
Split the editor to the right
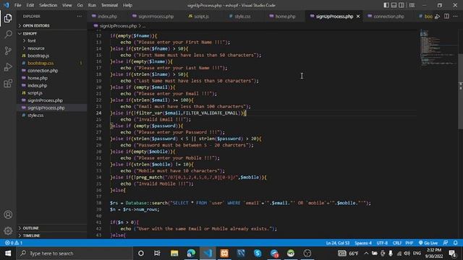[x=446, y=17]
